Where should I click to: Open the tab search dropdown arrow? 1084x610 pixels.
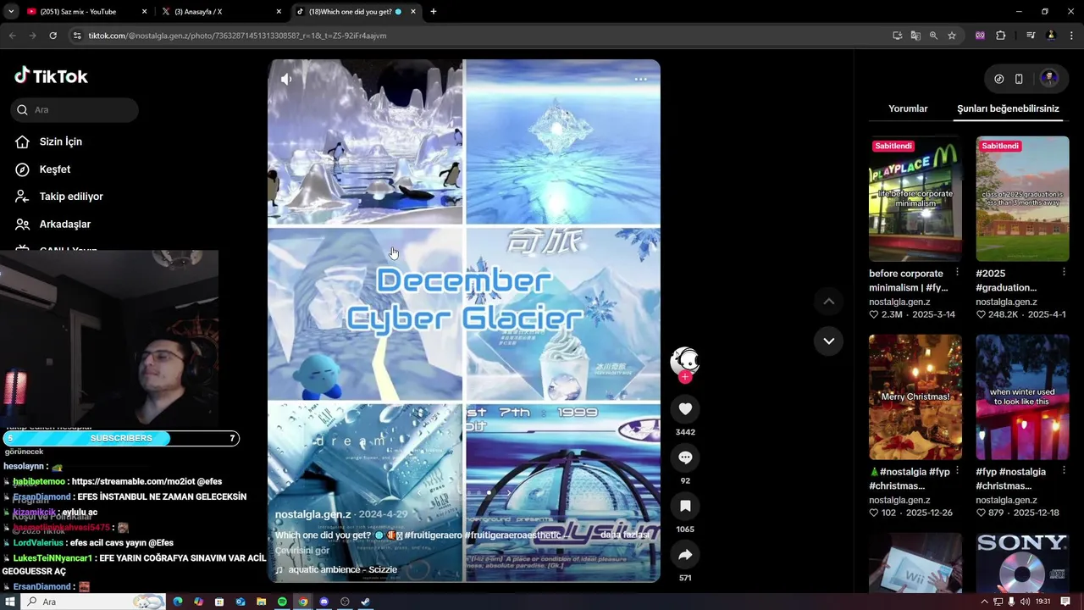10,12
